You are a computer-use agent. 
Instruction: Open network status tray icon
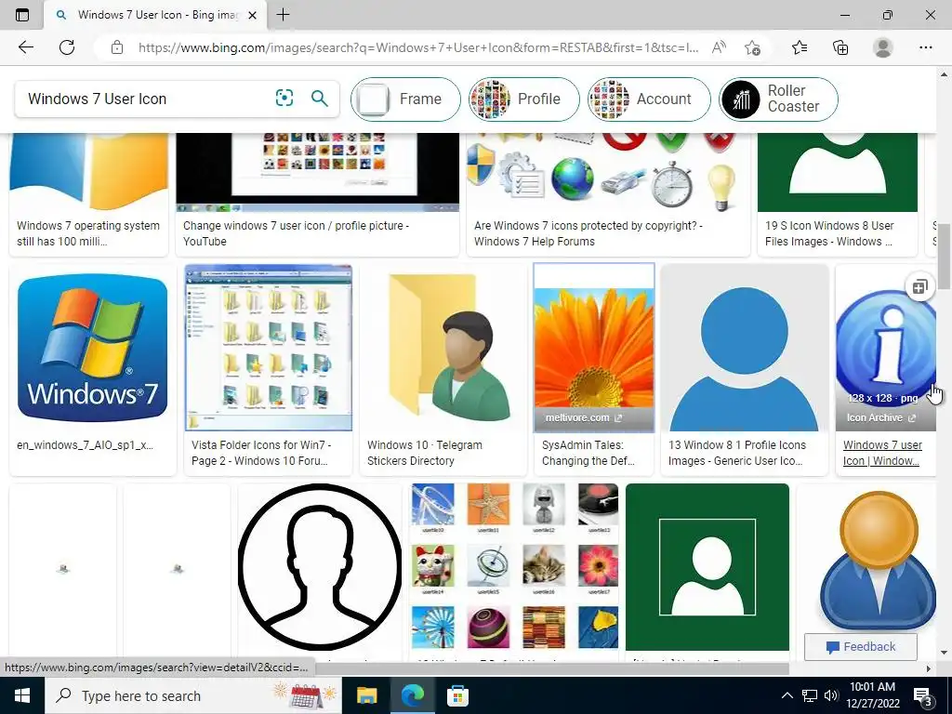click(x=810, y=695)
